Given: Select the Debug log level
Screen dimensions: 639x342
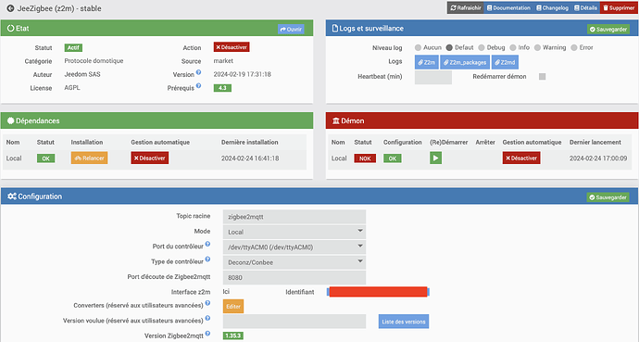Looking at the screenshot, I should click(482, 47).
